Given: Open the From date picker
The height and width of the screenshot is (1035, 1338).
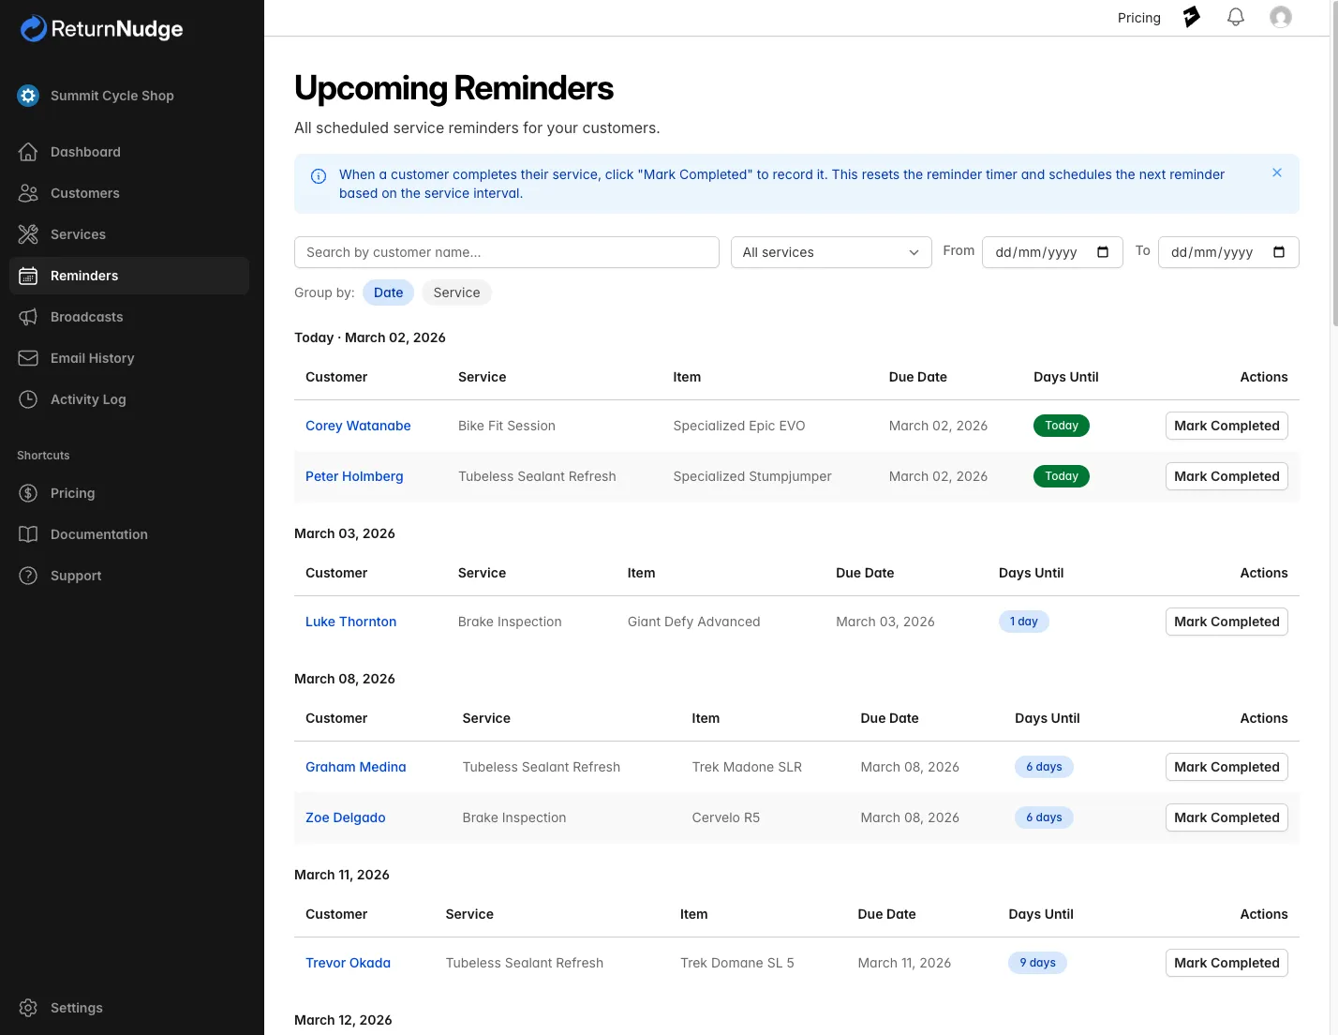Looking at the screenshot, I should pyautogui.click(x=1051, y=251).
